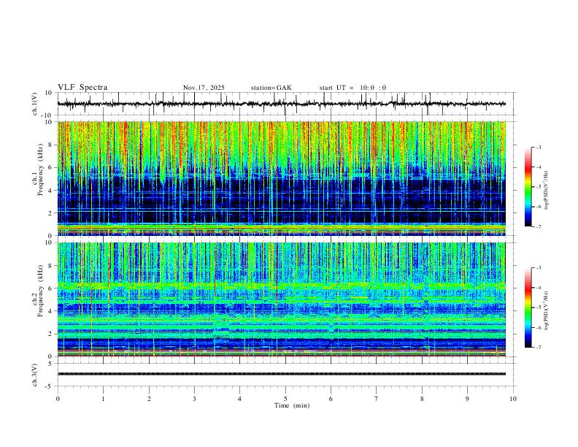Click time axis tick label "9"
Viewport: 578px width, 447px height.
(x=467, y=399)
